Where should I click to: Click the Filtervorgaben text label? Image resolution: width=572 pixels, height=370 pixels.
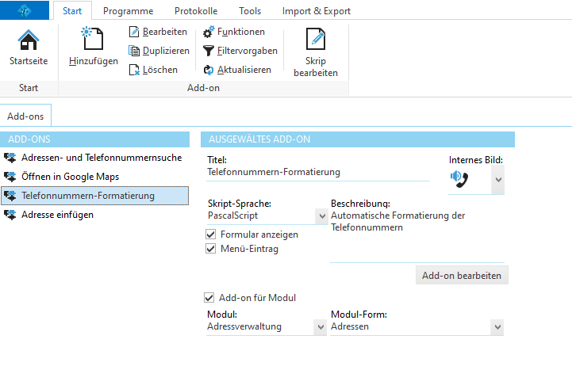pos(248,51)
